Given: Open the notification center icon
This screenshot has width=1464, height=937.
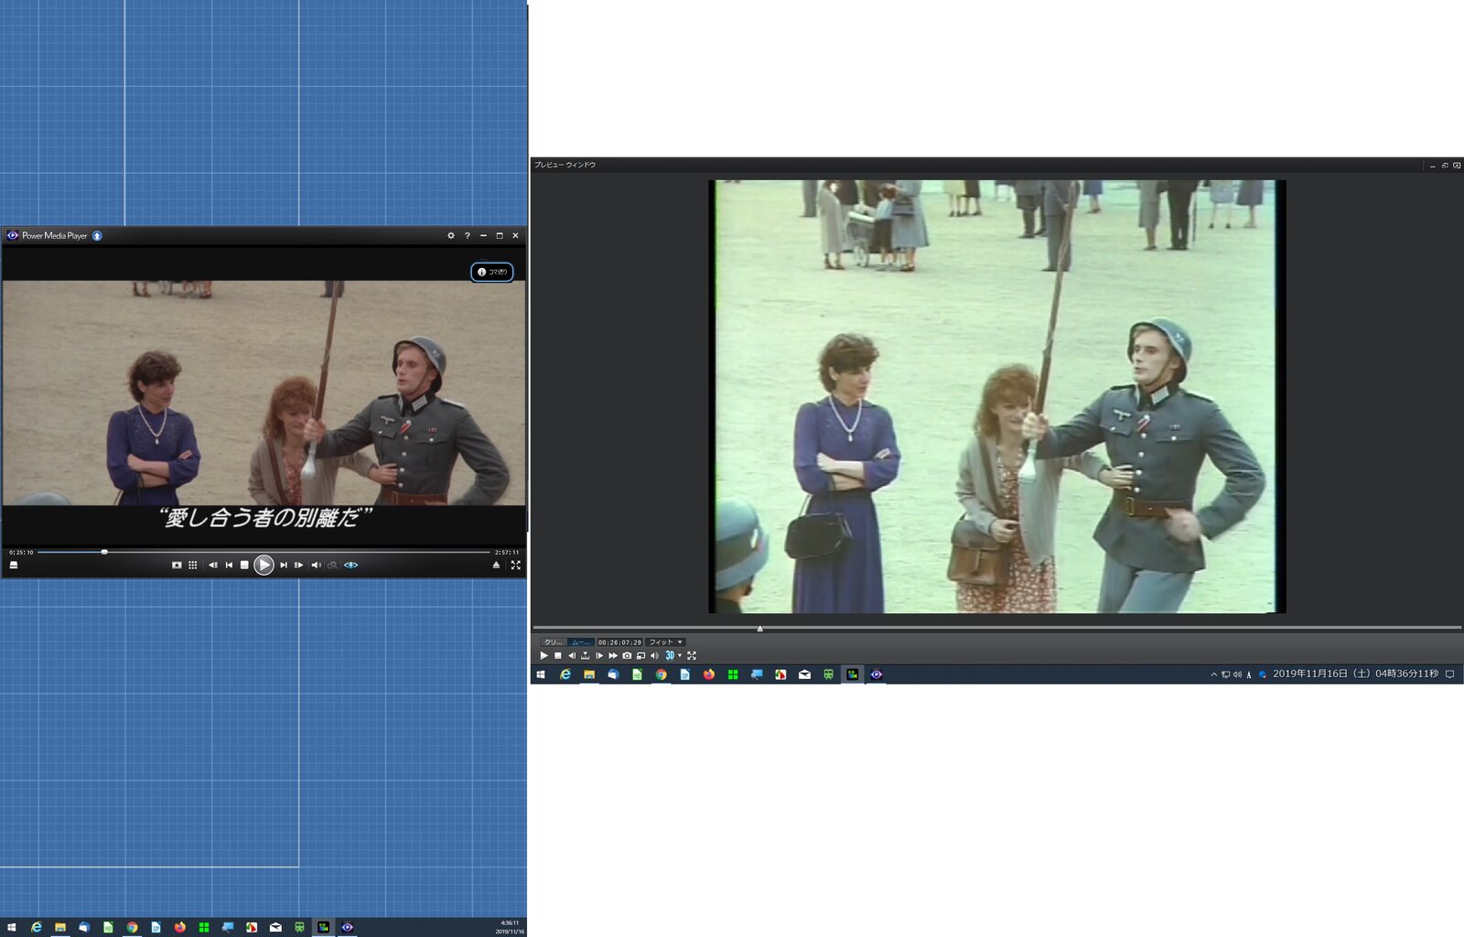Looking at the screenshot, I should pyautogui.click(x=1449, y=674).
